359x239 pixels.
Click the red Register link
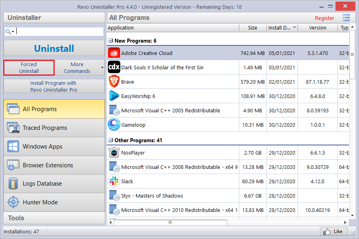pyautogui.click(x=324, y=18)
